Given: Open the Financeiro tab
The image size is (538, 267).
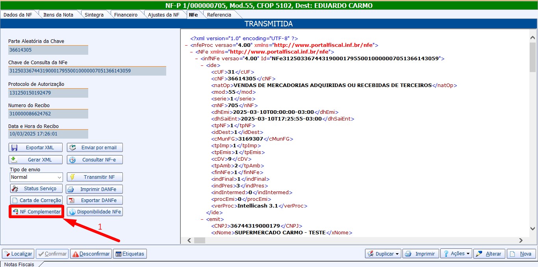Looking at the screenshot, I should coord(126,15).
